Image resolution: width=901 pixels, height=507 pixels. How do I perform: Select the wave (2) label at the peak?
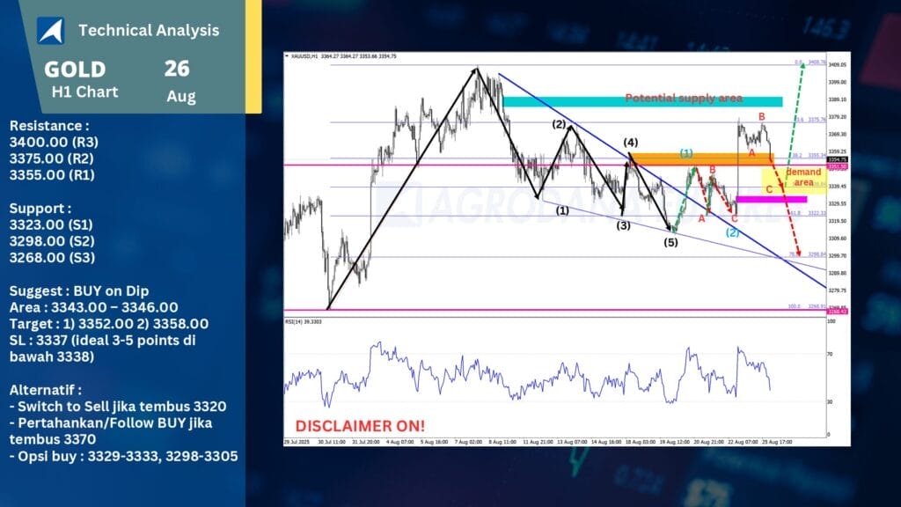[560, 124]
